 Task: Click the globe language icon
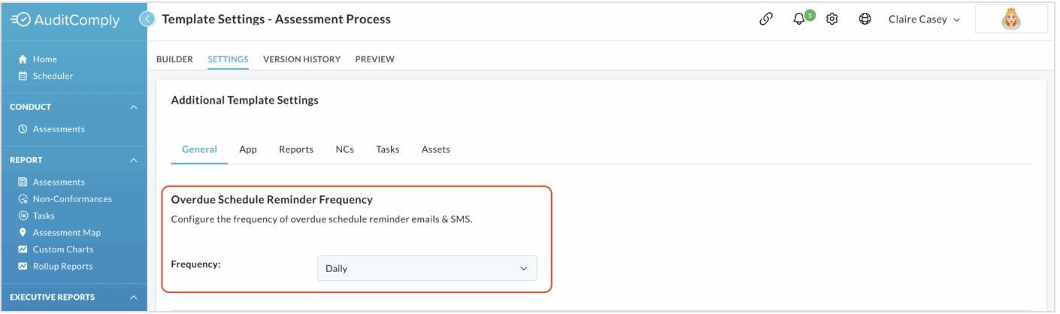(x=865, y=20)
